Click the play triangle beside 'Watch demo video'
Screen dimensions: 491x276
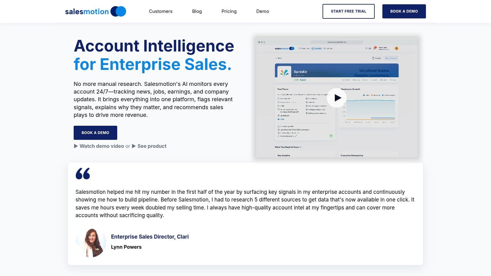click(x=75, y=146)
